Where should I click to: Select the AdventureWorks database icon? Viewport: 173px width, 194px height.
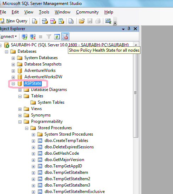(x=20, y=70)
